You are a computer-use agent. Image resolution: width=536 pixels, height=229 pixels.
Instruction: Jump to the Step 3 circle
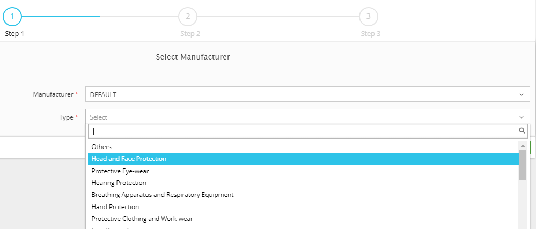click(368, 16)
